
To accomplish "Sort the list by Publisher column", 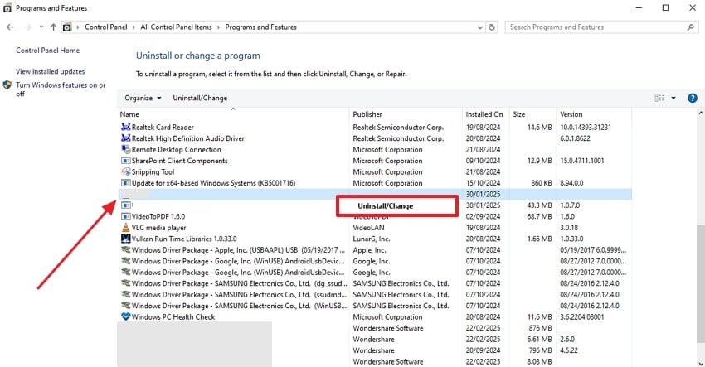I will [x=367, y=114].
